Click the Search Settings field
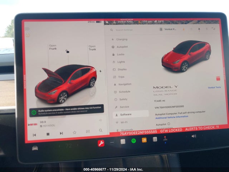 124,30
